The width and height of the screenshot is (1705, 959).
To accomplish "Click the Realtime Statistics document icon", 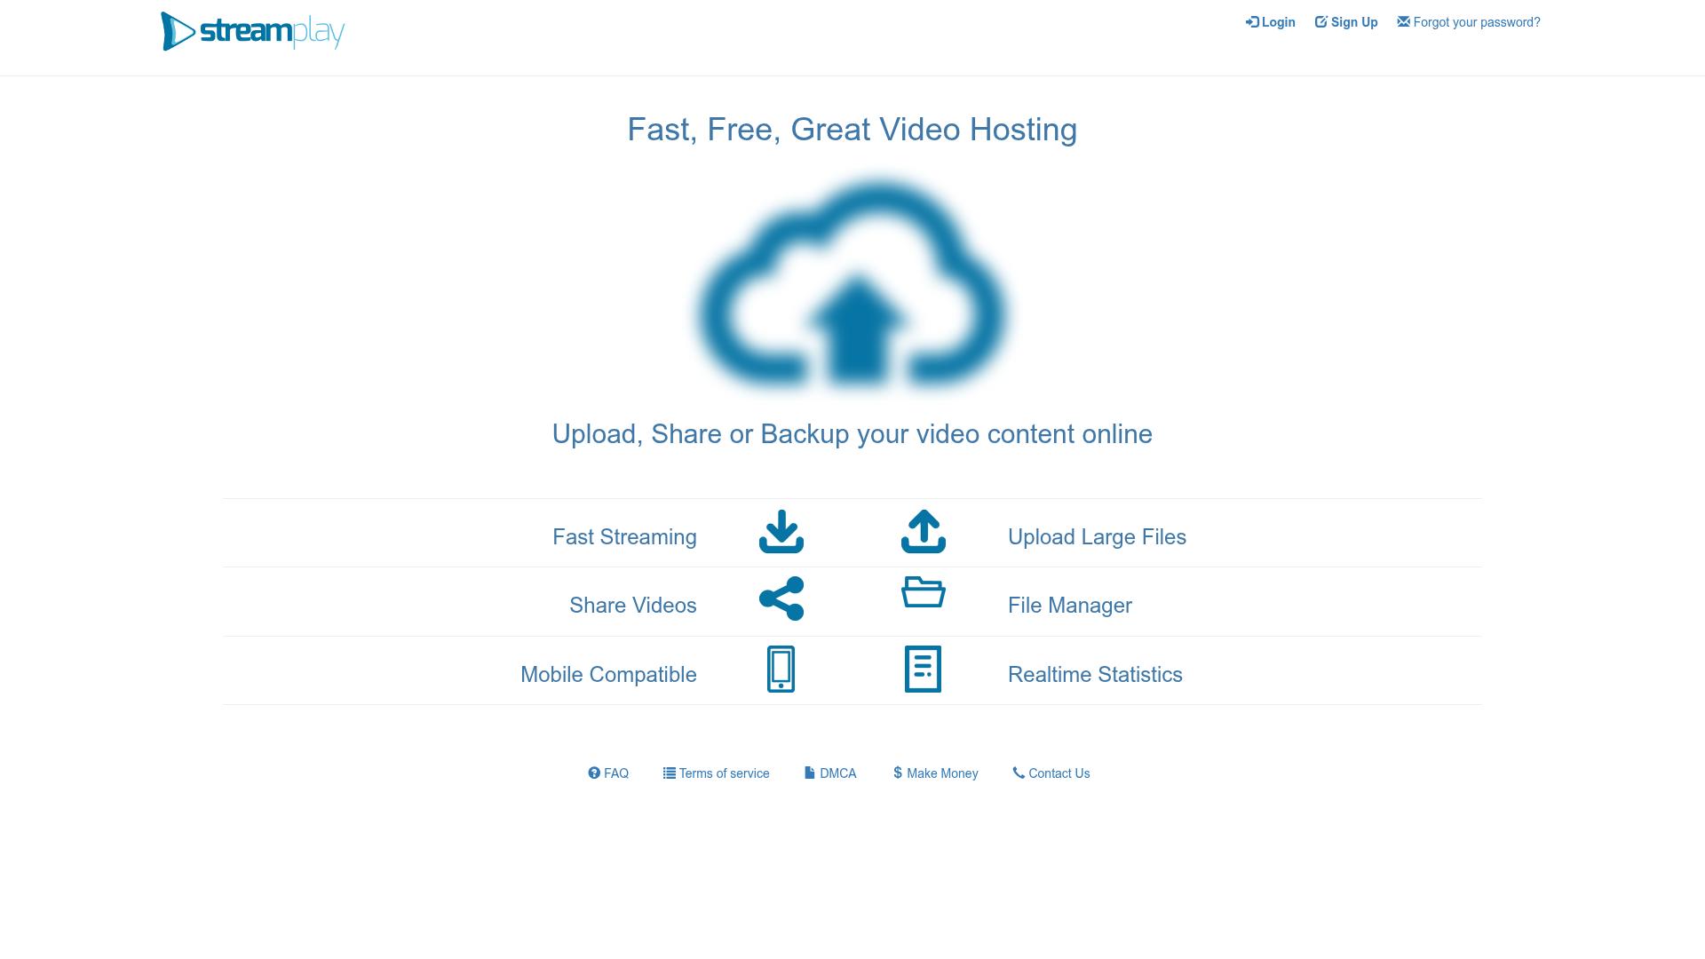I will coord(923,669).
